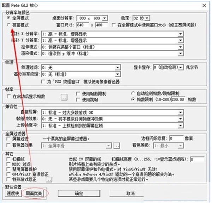Image resolution: width=212 pixels, height=203 pixels.
Task: Open the 显卡显存 dropdown
Action: [181, 67]
